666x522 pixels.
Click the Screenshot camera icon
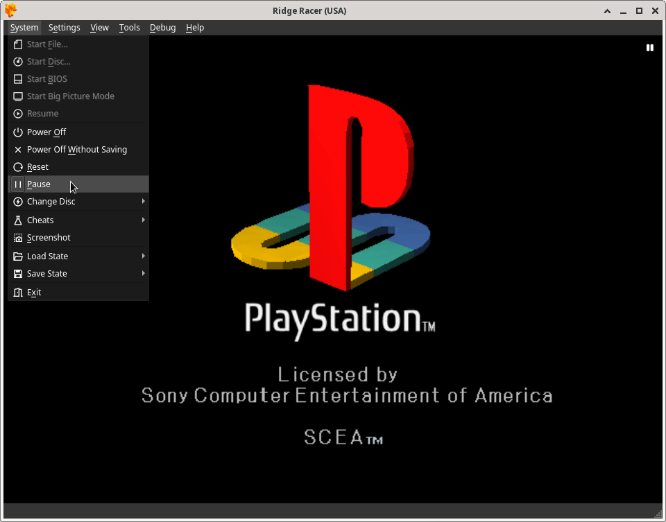(x=18, y=238)
